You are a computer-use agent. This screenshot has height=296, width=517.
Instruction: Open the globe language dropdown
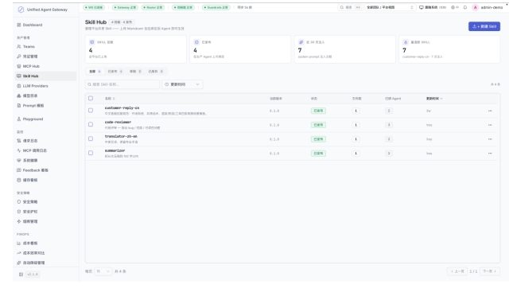point(455,7)
